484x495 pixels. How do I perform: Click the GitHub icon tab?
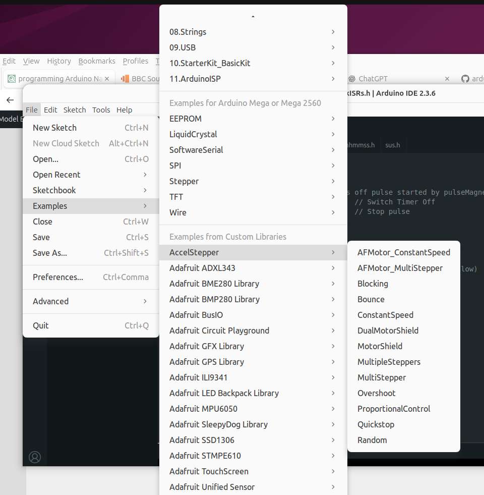click(465, 79)
